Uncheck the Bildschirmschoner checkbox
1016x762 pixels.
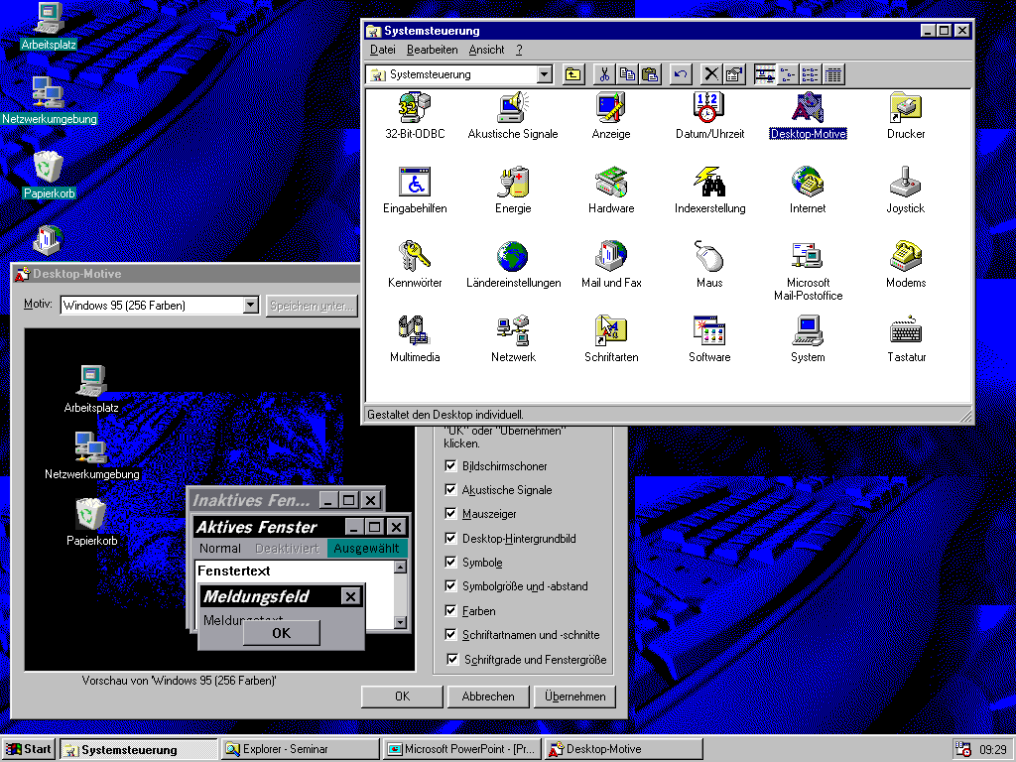coord(451,466)
